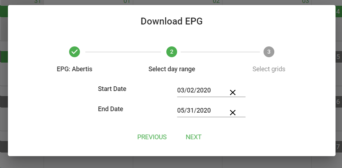Viewport: 342px width, 168px height.
Task: Click the grey step 3 circle icon
Action: pyautogui.click(x=269, y=52)
